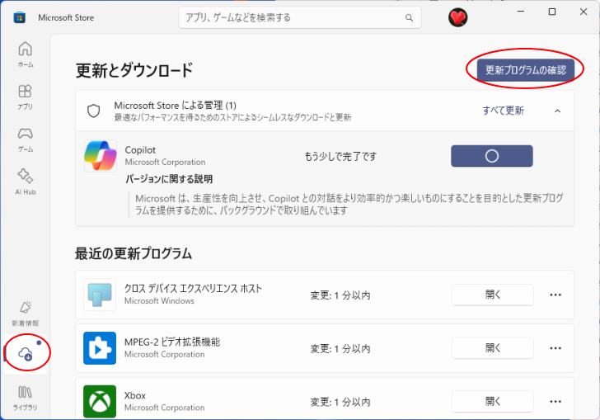Select the Downloads cloud icon in sidebar
The image size is (600, 420).
click(26, 354)
